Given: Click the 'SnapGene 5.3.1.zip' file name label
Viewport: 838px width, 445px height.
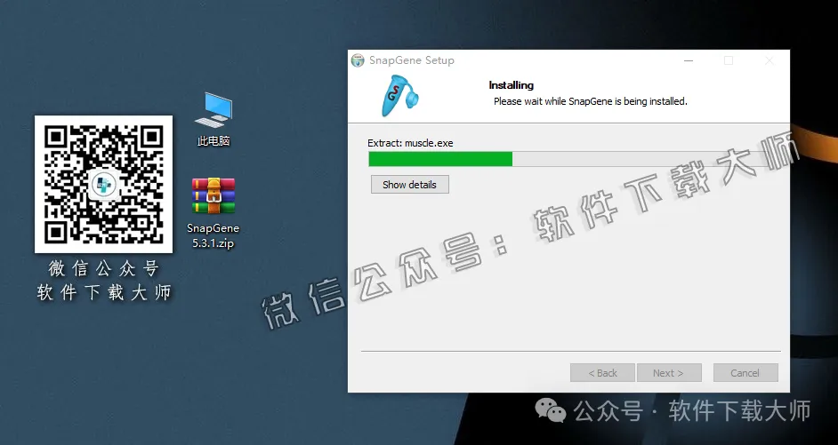Looking at the screenshot, I should pyautogui.click(x=214, y=236).
